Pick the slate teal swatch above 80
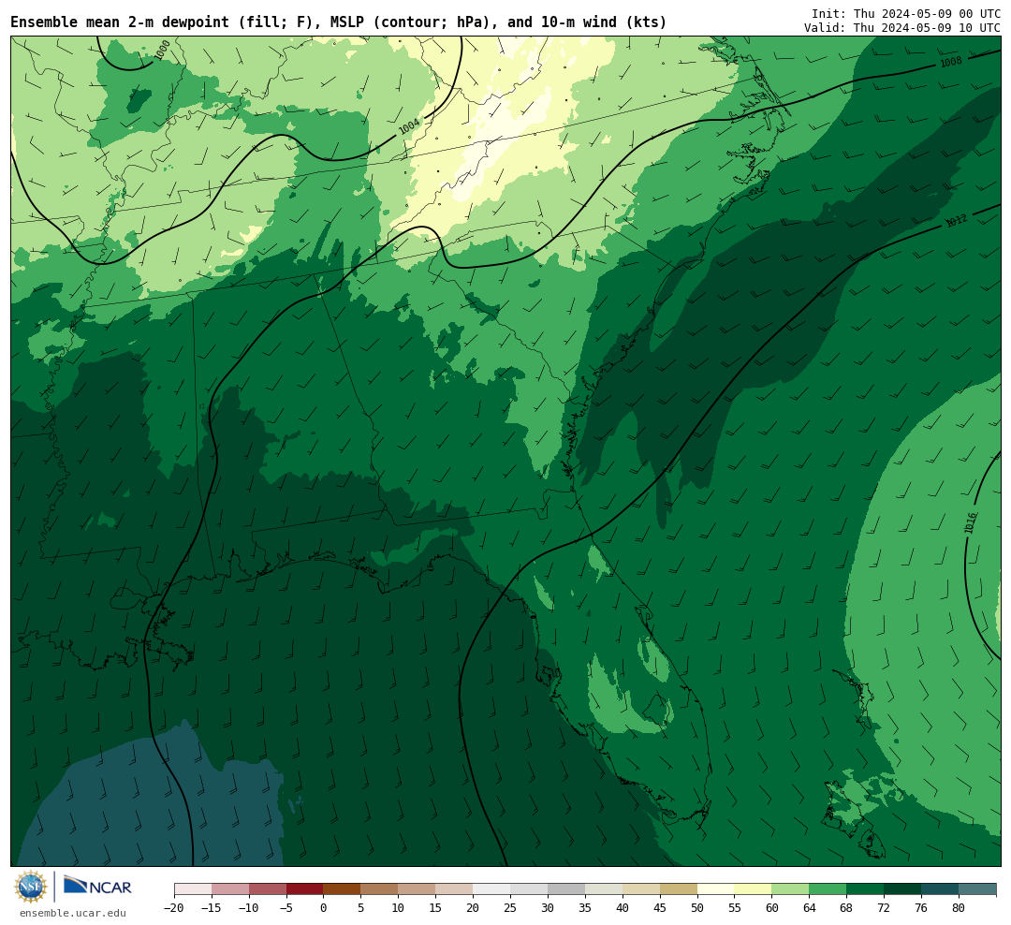 tap(978, 889)
